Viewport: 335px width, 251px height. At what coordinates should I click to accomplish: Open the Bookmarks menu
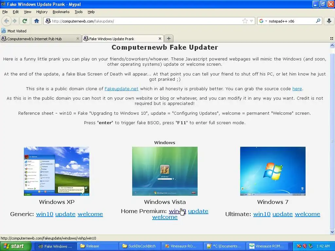[x=61, y=12]
